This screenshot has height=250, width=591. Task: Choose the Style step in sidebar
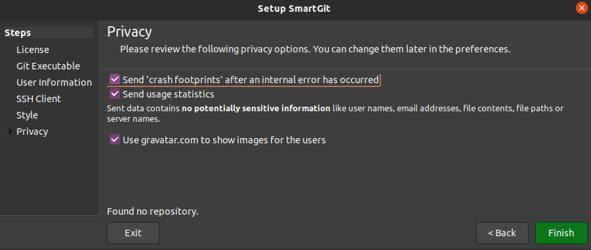[27, 115]
